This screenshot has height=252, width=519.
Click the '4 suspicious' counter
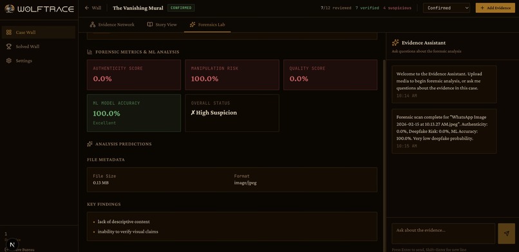[397, 8]
